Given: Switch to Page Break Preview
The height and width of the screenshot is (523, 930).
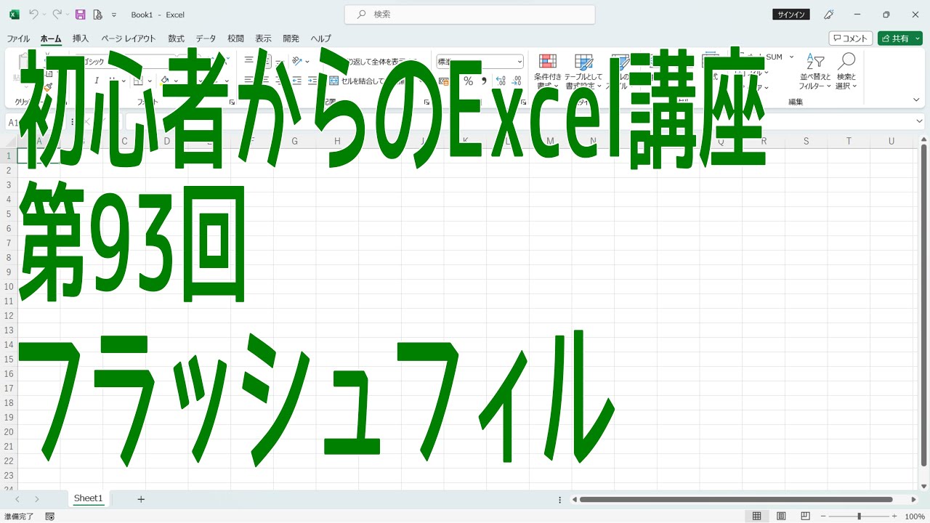Looking at the screenshot, I should (805, 516).
